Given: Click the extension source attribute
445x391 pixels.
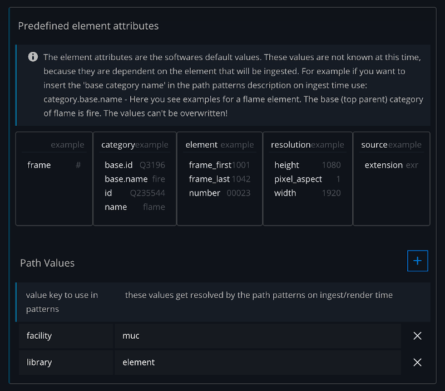Looking at the screenshot, I should pyautogui.click(x=383, y=165).
